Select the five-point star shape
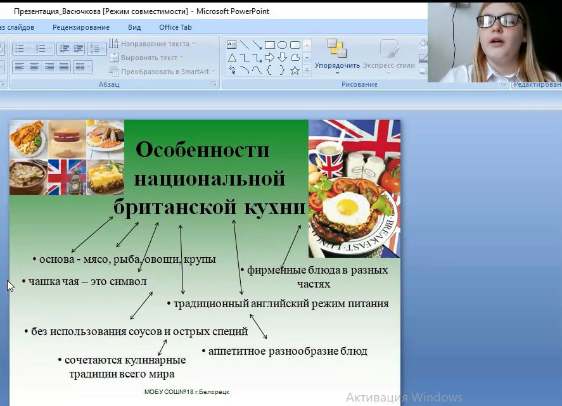The height and width of the screenshot is (406, 562). pos(295,70)
